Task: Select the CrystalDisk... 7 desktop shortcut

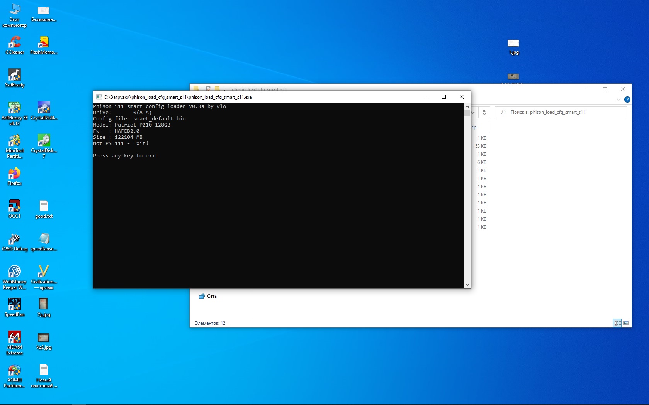Action: click(44, 147)
